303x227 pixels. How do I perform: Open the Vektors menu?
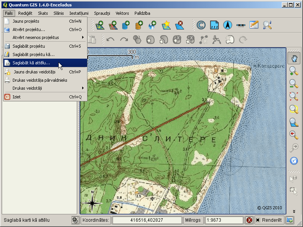click(x=122, y=13)
